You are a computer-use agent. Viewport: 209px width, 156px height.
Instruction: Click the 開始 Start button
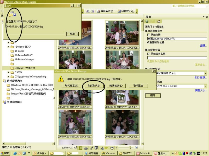click(x=5, y=153)
